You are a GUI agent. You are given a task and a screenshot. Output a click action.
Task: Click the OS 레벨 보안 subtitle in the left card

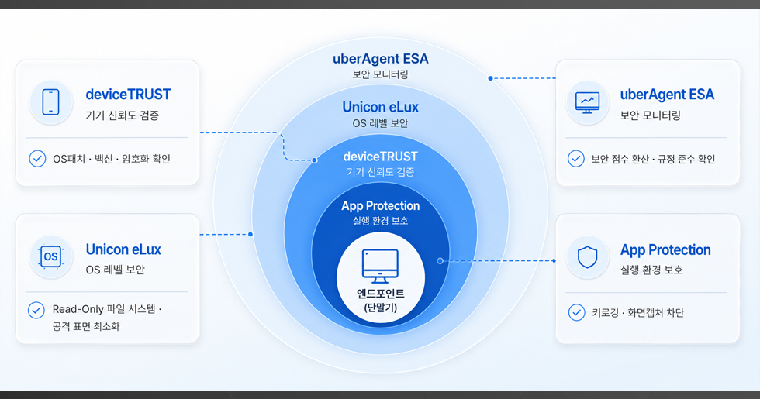[116, 270]
